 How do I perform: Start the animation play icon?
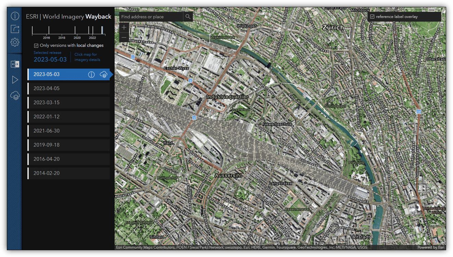(15, 80)
